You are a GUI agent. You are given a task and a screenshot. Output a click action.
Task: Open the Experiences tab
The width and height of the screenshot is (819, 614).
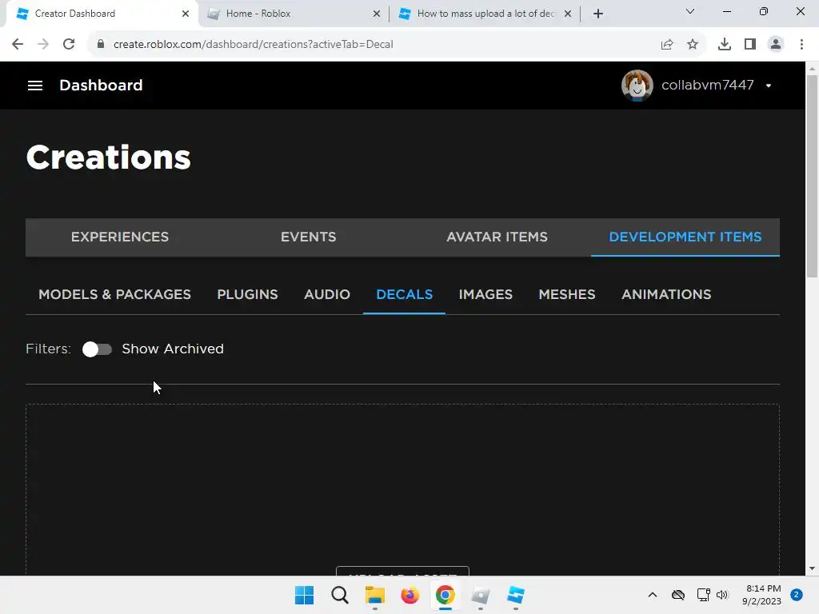[120, 237]
